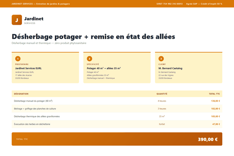Click the bold 'Jardinet Services EURL' title

(28, 68)
